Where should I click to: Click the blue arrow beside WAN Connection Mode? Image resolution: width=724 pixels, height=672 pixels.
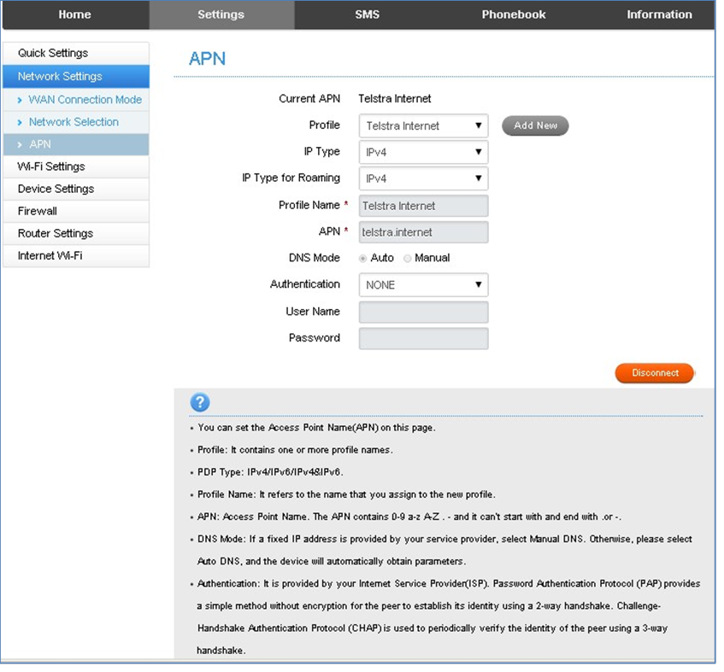click(21, 99)
